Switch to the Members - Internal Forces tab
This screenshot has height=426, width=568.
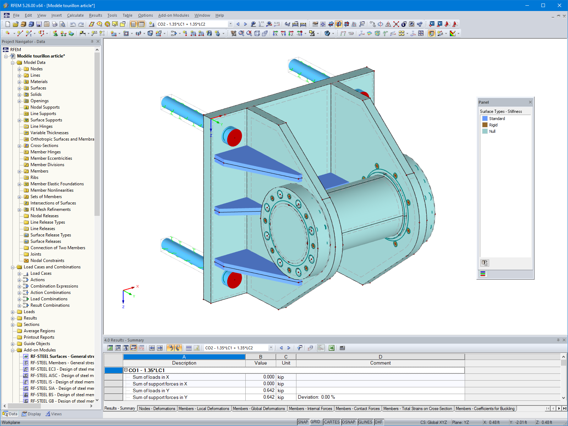(x=310, y=409)
